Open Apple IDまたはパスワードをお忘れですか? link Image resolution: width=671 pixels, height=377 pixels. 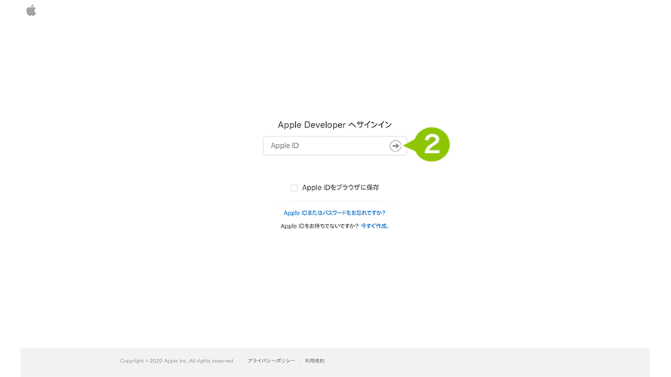click(x=334, y=213)
